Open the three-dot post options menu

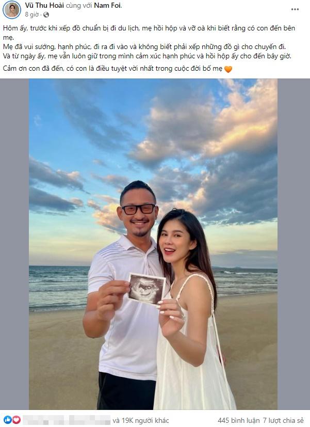pyautogui.click(x=295, y=9)
